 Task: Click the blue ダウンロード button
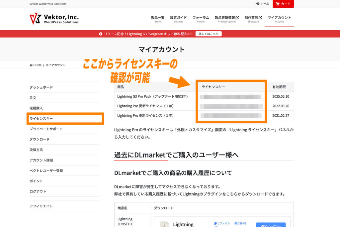tap(271, 225)
